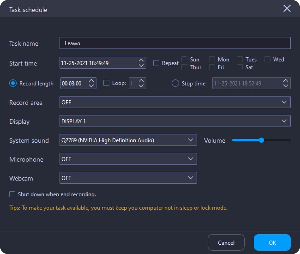
Task: Expand the Display dropdown list
Action: (175, 121)
